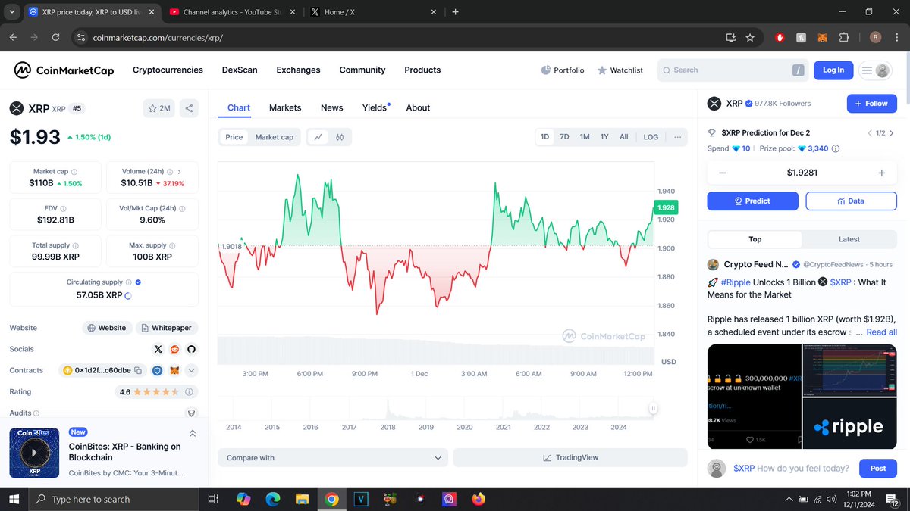Open chart in TradingView
The width and height of the screenshot is (910, 511).
coord(570,458)
